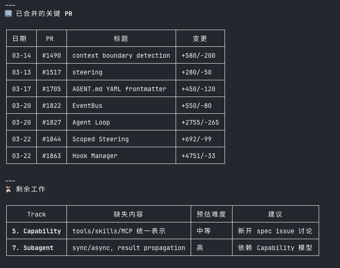The width and height of the screenshot is (340, 268).
Task: Click PR #1844 in the list
Action: tap(51, 139)
